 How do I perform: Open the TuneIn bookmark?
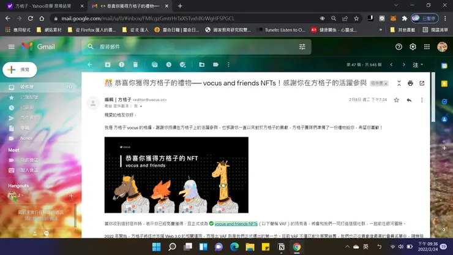pyautogui.click(x=282, y=30)
